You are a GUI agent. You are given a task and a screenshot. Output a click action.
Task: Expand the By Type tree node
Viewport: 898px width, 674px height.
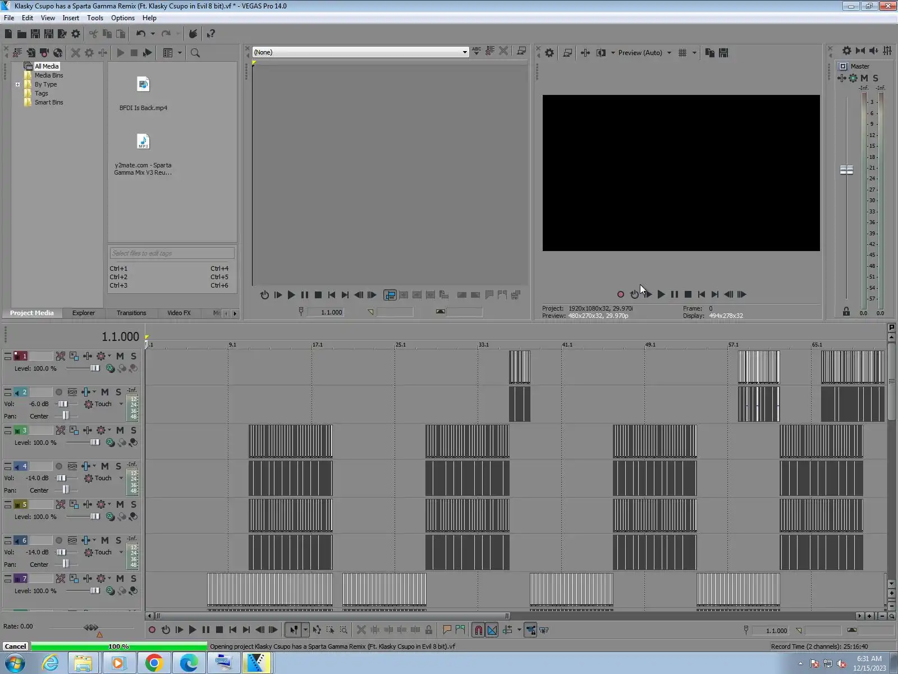(x=18, y=85)
